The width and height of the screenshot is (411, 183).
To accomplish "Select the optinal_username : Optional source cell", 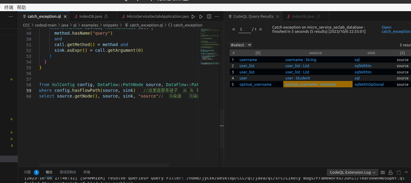I will (x=310, y=85).
